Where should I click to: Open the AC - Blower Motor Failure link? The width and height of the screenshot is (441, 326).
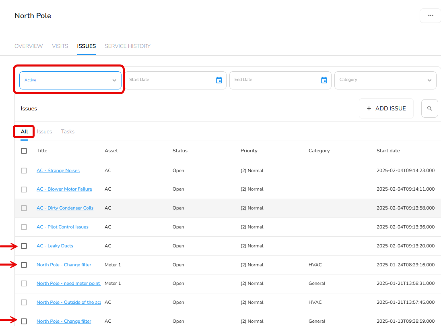[64, 189]
